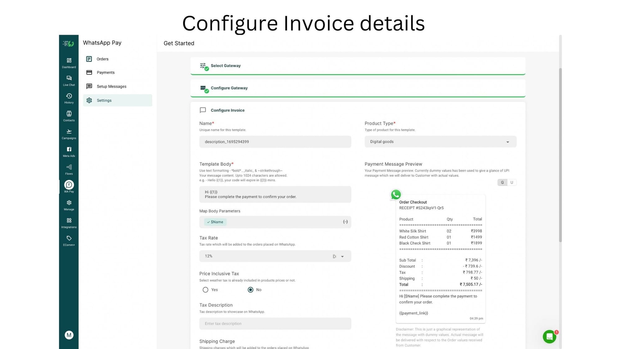The width and height of the screenshot is (621, 349).
Task: Open Live Chat from the sidebar
Action: [x=69, y=80]
